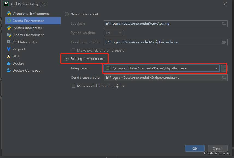Browse for Conda executable under Existing environment
The height and width of the screenshot is (158, 234).
224,78
